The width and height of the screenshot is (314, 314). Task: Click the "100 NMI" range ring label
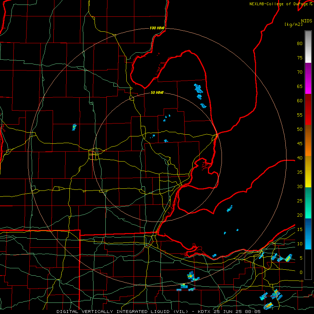click(x=157, y=28)
